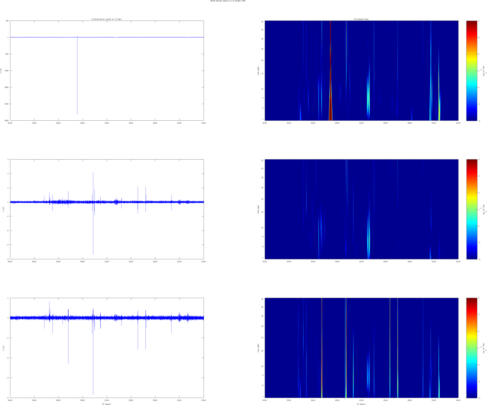Click the X component wavelet spectrogram

pos(362,70)
